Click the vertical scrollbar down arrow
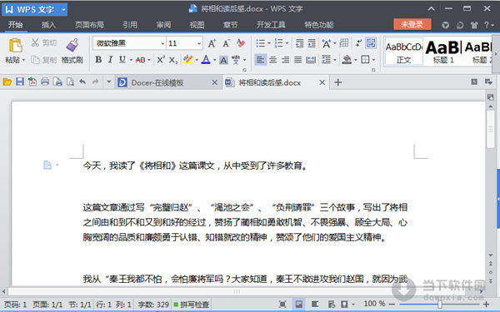 pyautogui.click(x=491, y=255)
